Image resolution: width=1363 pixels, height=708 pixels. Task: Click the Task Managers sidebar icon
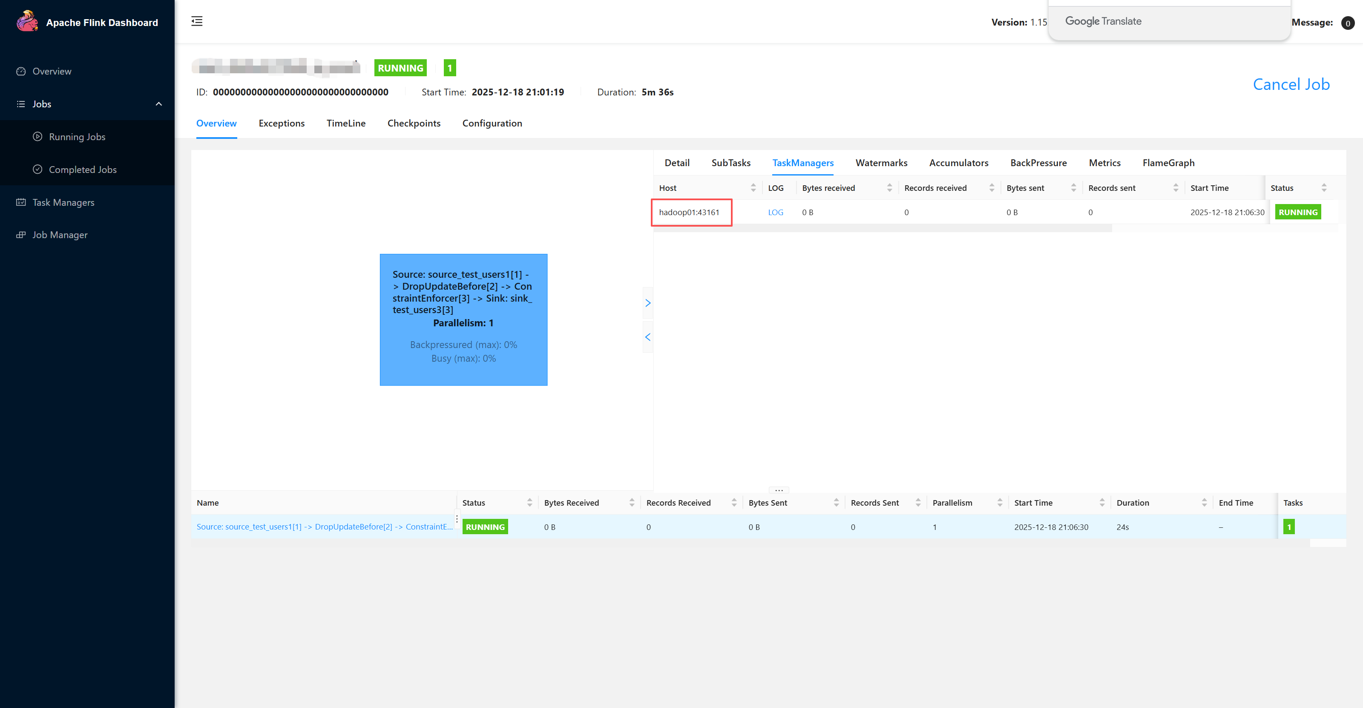tap(21, 202)
